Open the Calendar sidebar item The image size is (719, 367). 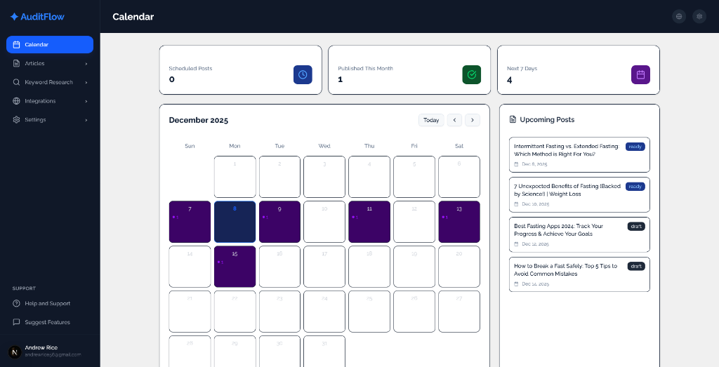point(50,44)
